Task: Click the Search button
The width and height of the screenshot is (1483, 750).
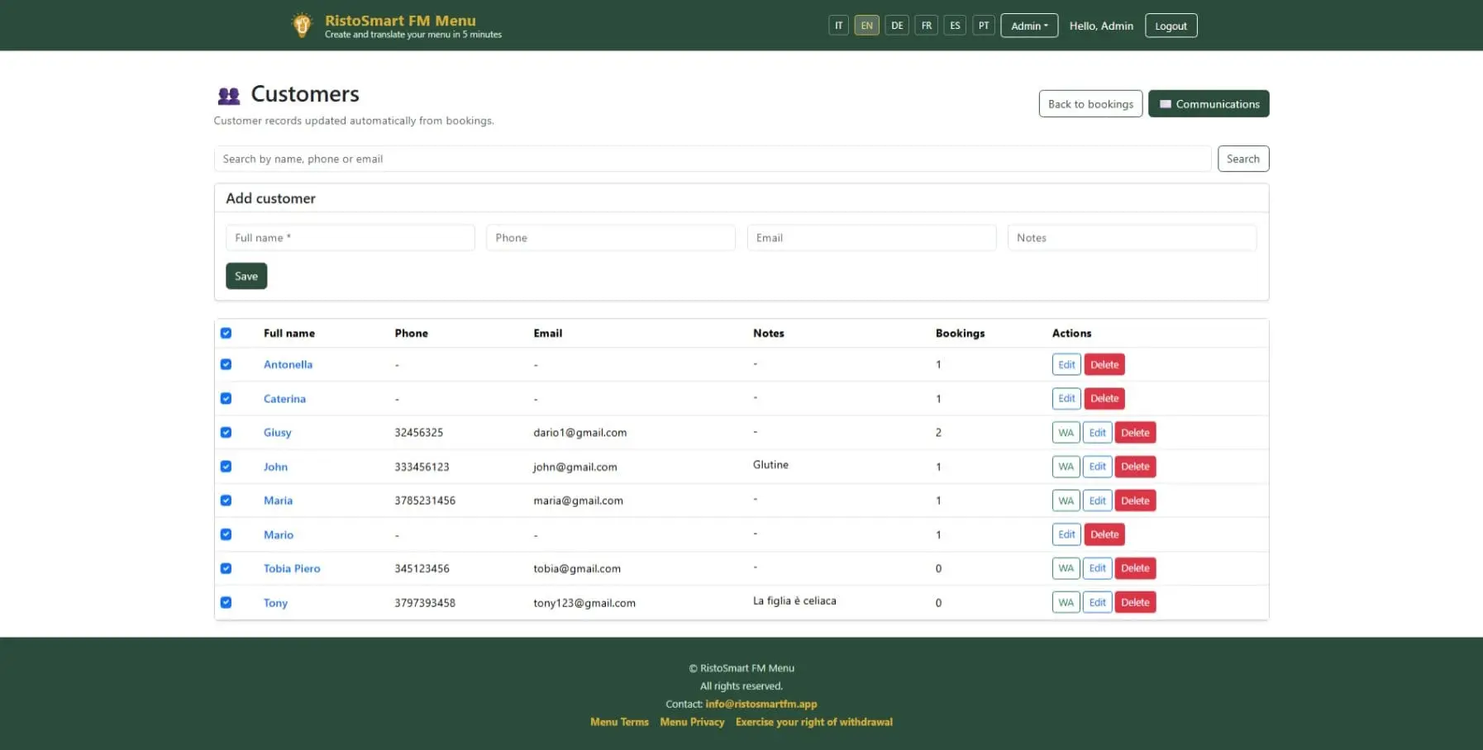Action: [1242, 159]
